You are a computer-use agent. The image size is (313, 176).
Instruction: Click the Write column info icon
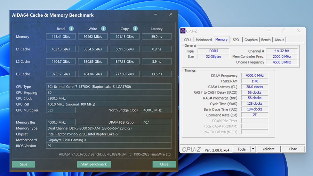point(103,29)
